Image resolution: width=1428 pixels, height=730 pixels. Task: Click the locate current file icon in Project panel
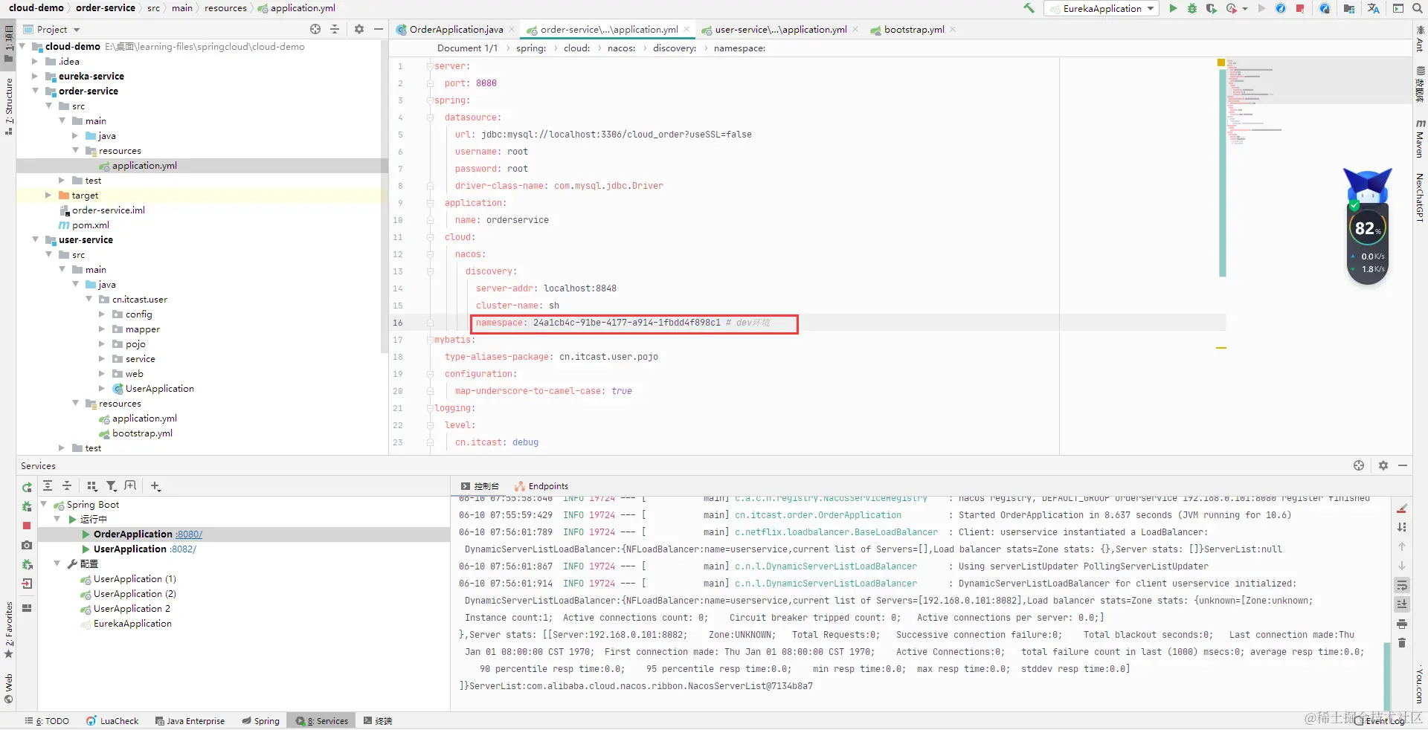point(315,29)
